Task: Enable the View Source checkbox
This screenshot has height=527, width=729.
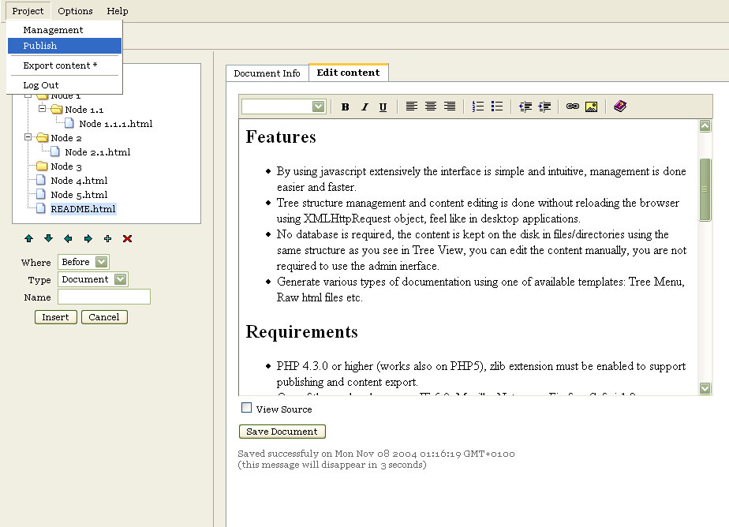Action: coord(247,408)
